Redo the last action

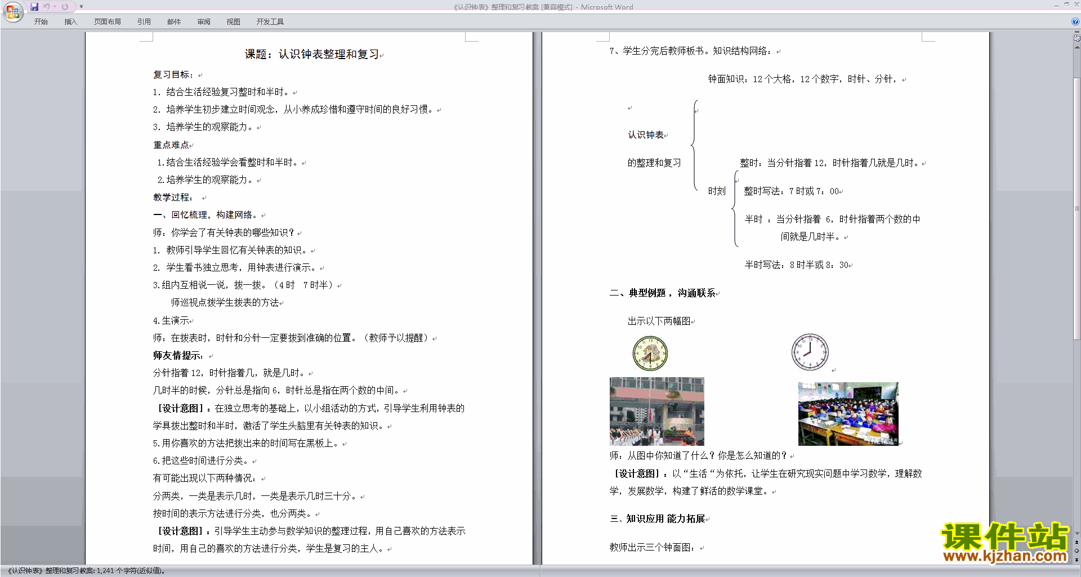[x=65, y=7]
